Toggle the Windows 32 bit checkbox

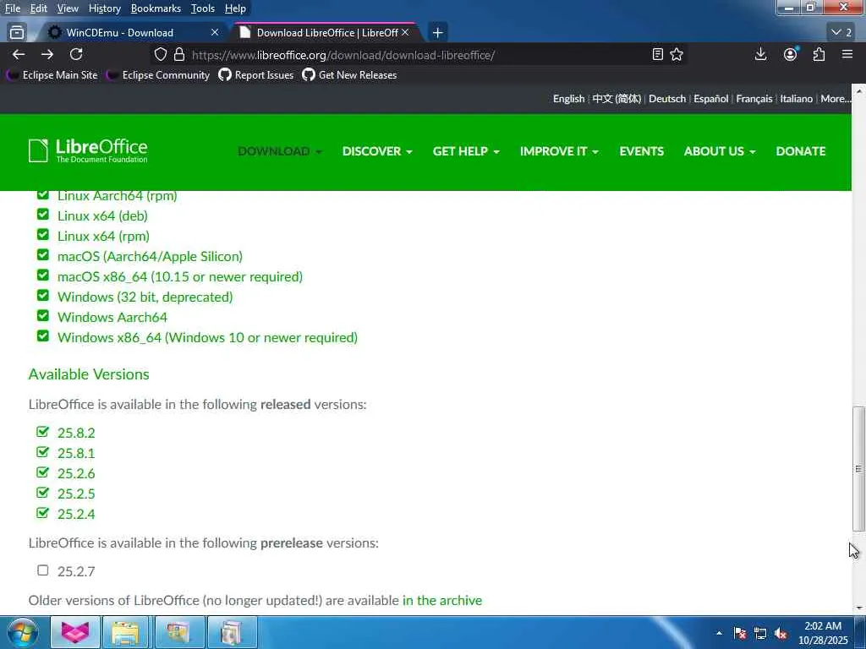point(43,295)
